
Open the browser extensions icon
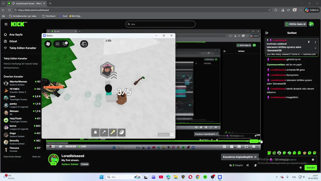276,10
